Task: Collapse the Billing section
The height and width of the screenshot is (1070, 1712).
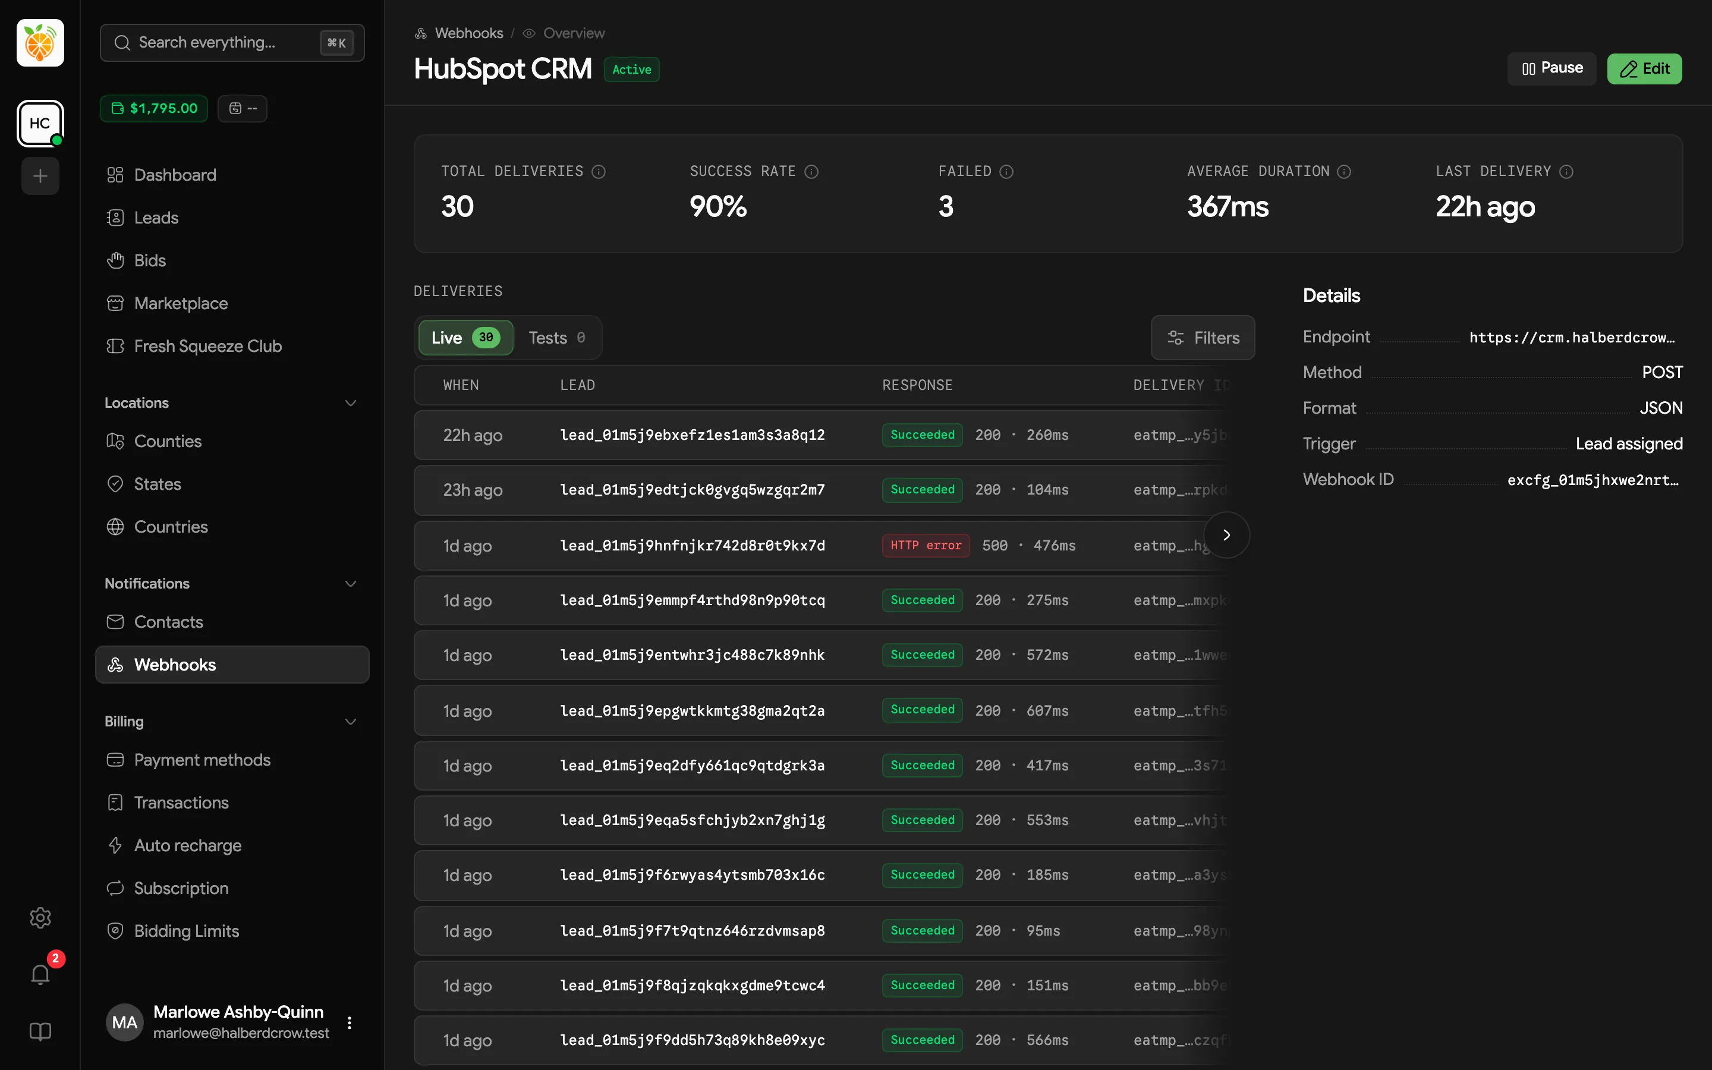Action: click(350, 721)
